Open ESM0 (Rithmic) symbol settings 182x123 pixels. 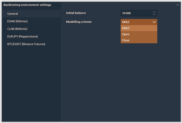point(17,21)
